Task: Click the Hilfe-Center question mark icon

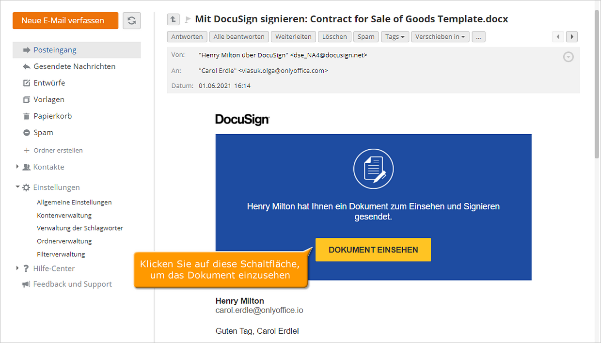Action: 26,268
